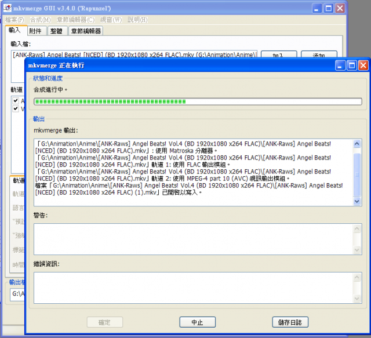The height and width of the screenshot is (338, 371).
Task: Minimize the mkvmerge GUI main window
Action: (317, 8)
